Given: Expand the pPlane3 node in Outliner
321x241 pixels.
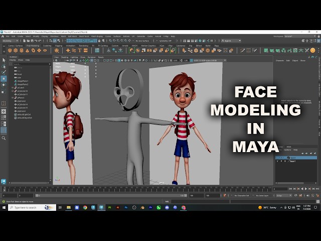Looking at the screenshot, I should coord(13,98).
